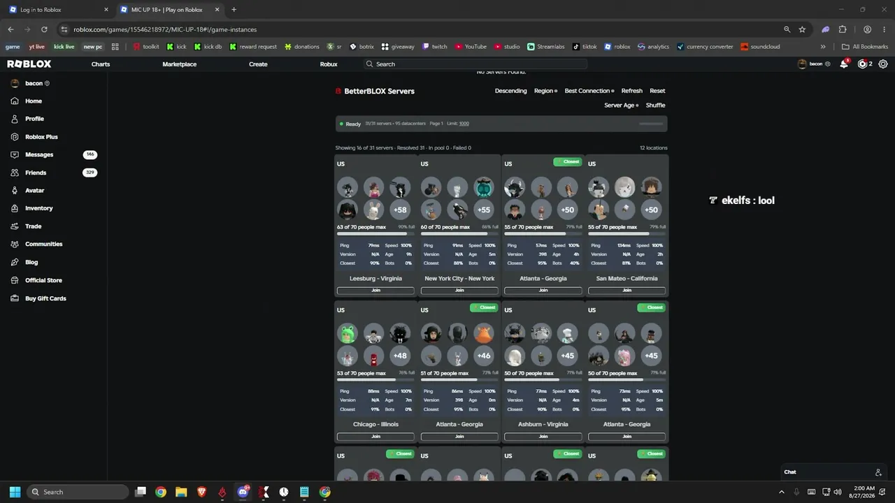Open the YouTube bookmark
This screenshot has width=895, height=503.
pyautogui.click(x=471, y=47)
